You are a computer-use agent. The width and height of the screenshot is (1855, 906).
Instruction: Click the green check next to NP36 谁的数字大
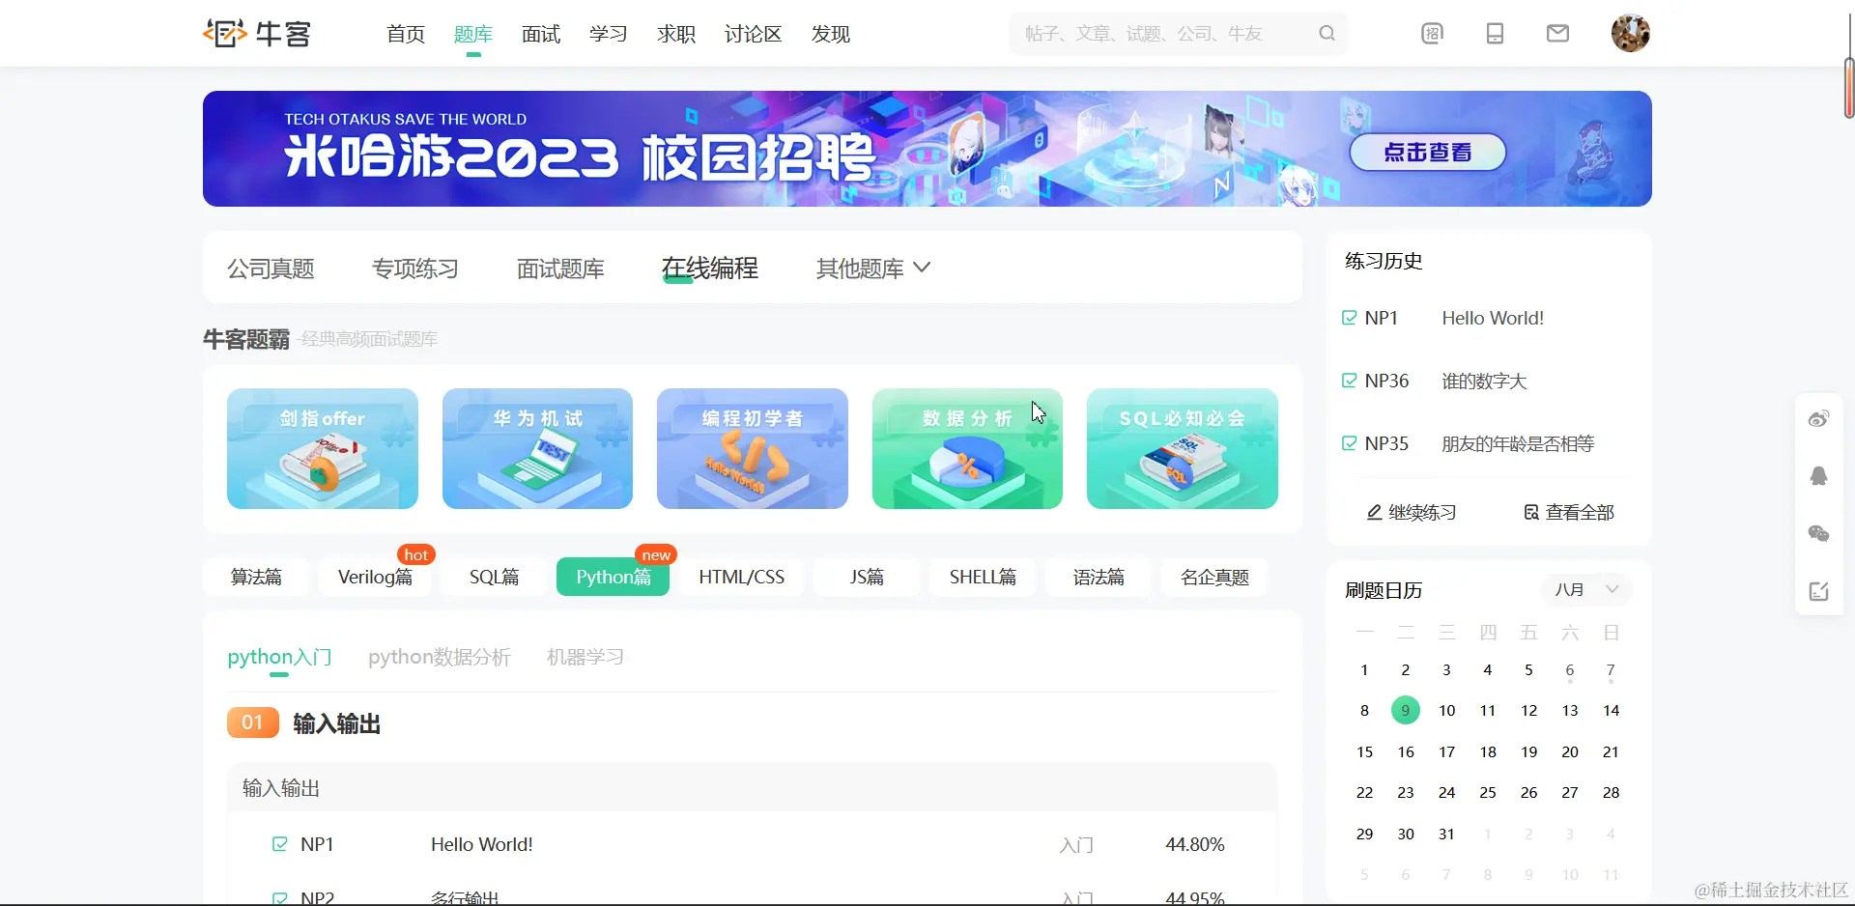tap(1348, 381)
